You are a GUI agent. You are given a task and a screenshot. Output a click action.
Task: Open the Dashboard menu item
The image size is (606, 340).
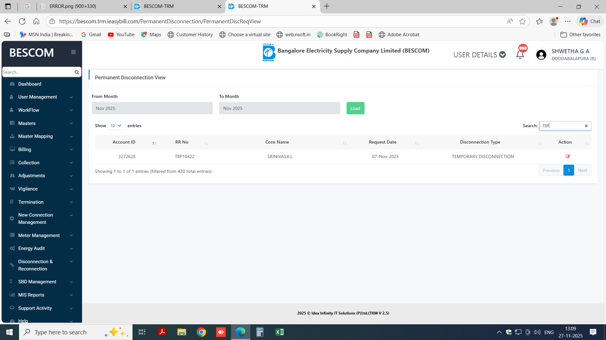[30, 84]
